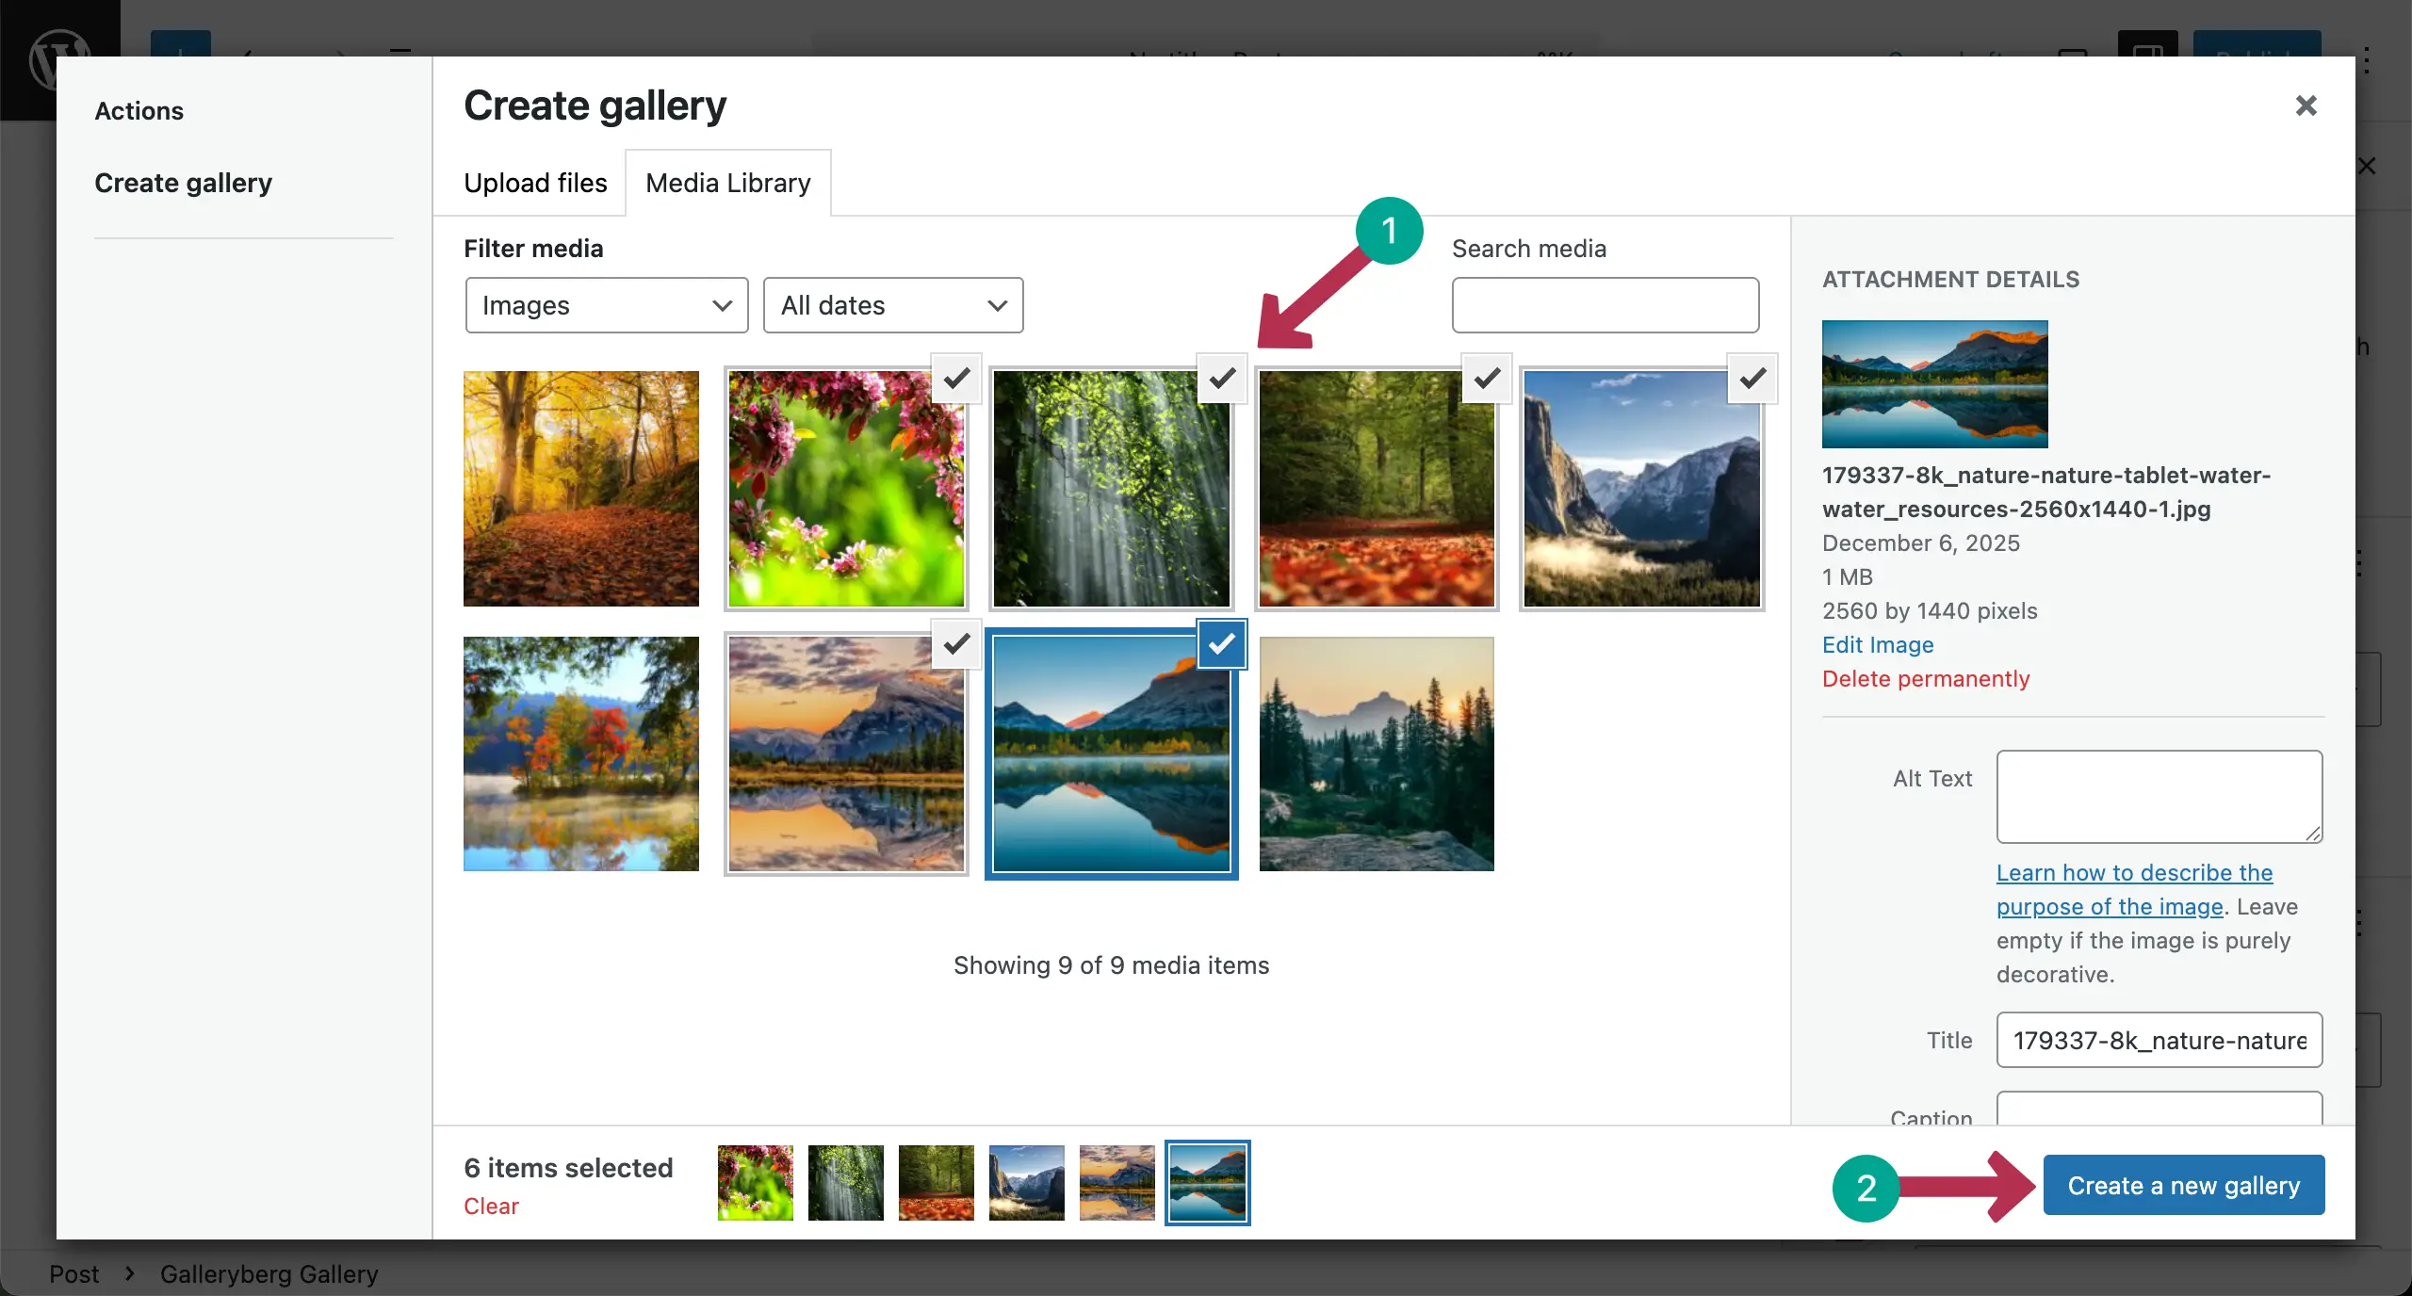Switch to the Media Library tab
The height and width of the screenshot is (1296, 2412).
click(x=726, y=182)
